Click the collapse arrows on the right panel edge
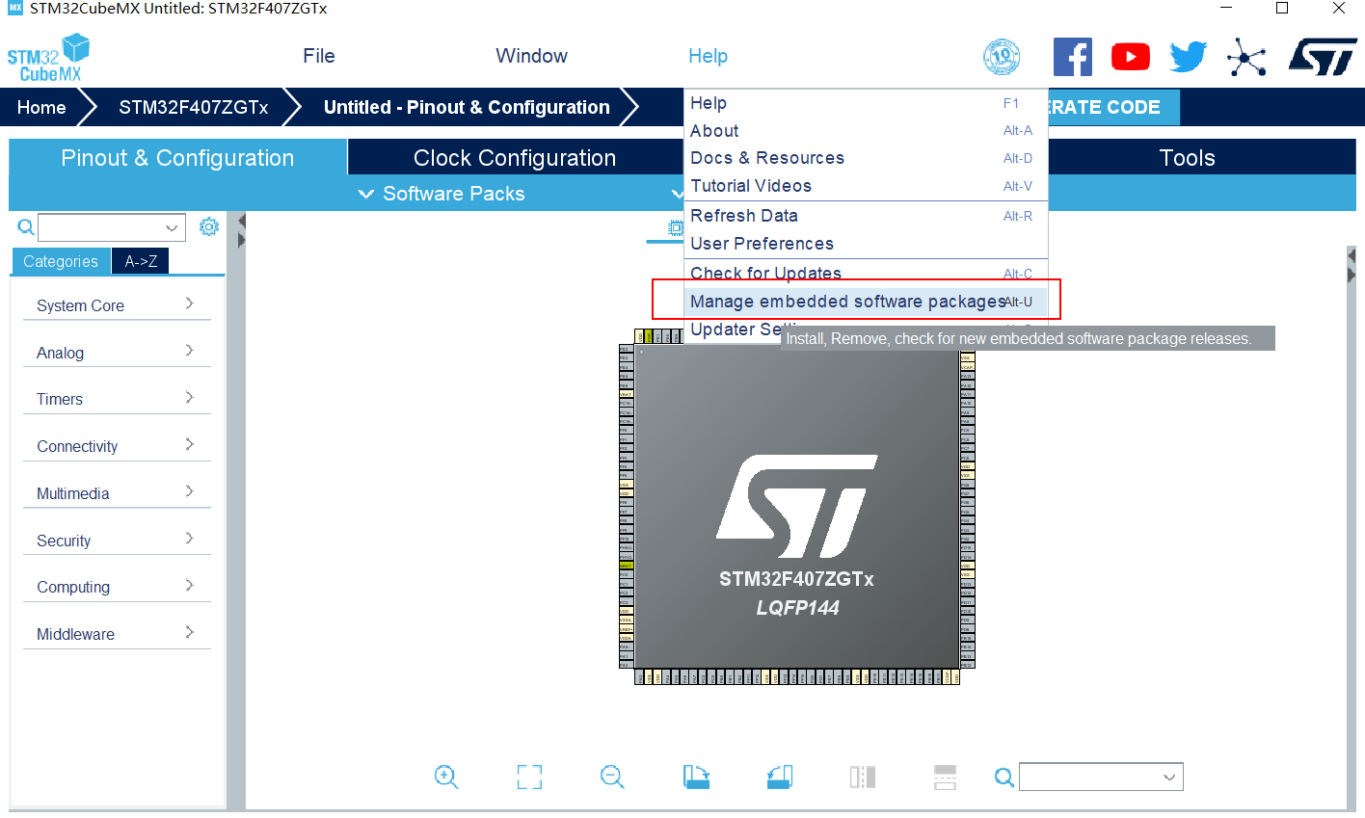Image resolution: width=1365 pixels, height=818 pixels. pyautogui.click(x=1352, y=264)
